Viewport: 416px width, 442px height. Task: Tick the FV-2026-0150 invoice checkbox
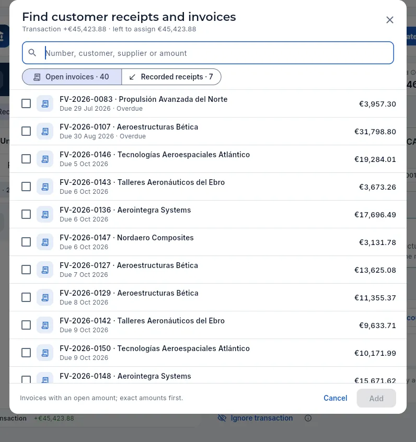(x=26, y=353)
